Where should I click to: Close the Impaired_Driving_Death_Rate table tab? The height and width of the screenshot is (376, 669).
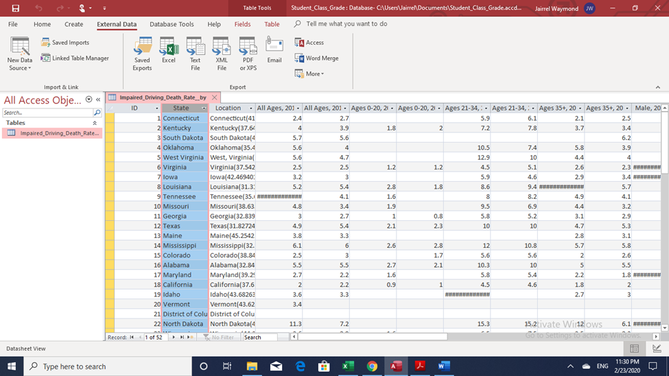pyautogui.click(x=214, y=97)
